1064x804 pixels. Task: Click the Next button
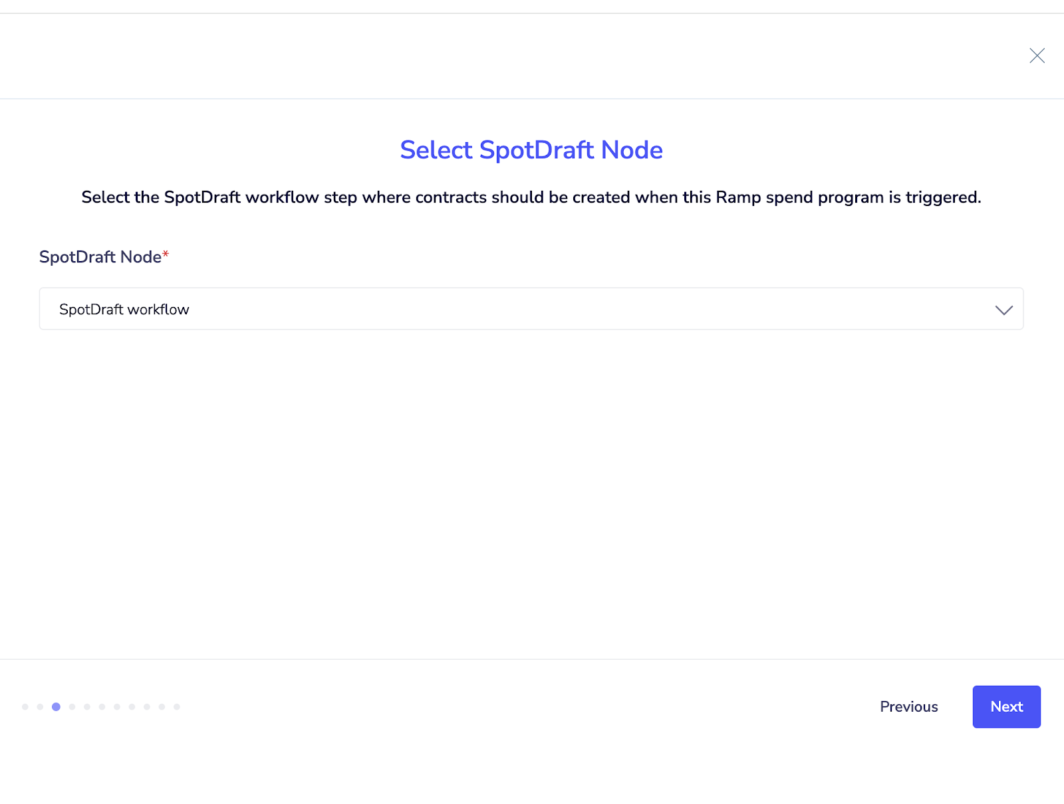(1006, 706)
